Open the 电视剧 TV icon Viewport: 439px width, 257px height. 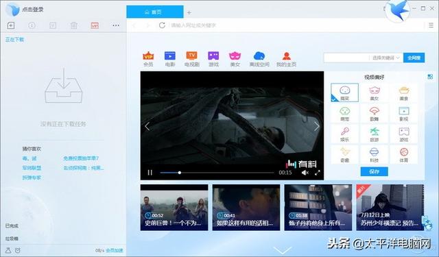point(192,56)
